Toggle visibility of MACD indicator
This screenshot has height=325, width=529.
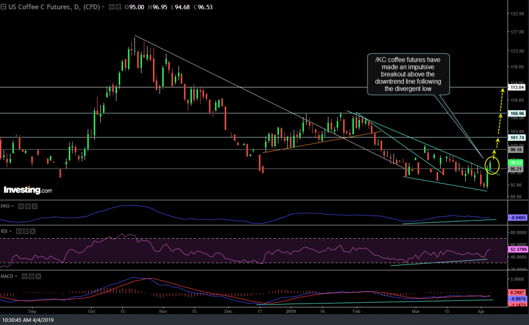(24, 276)
